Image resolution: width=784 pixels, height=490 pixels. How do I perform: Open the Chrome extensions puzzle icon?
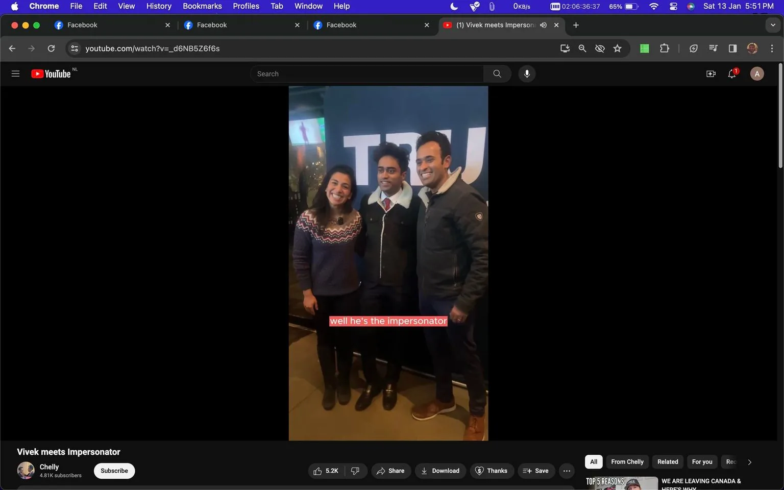664,48
